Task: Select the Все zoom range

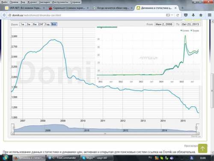Action: pos(54,24)
